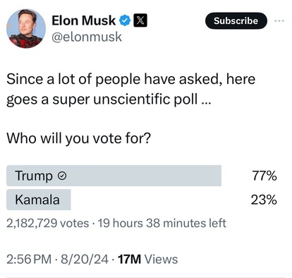This screenshot has height=278, width=292.
Task: Click the 2,182,729 votes count
Action: point(48,223)
